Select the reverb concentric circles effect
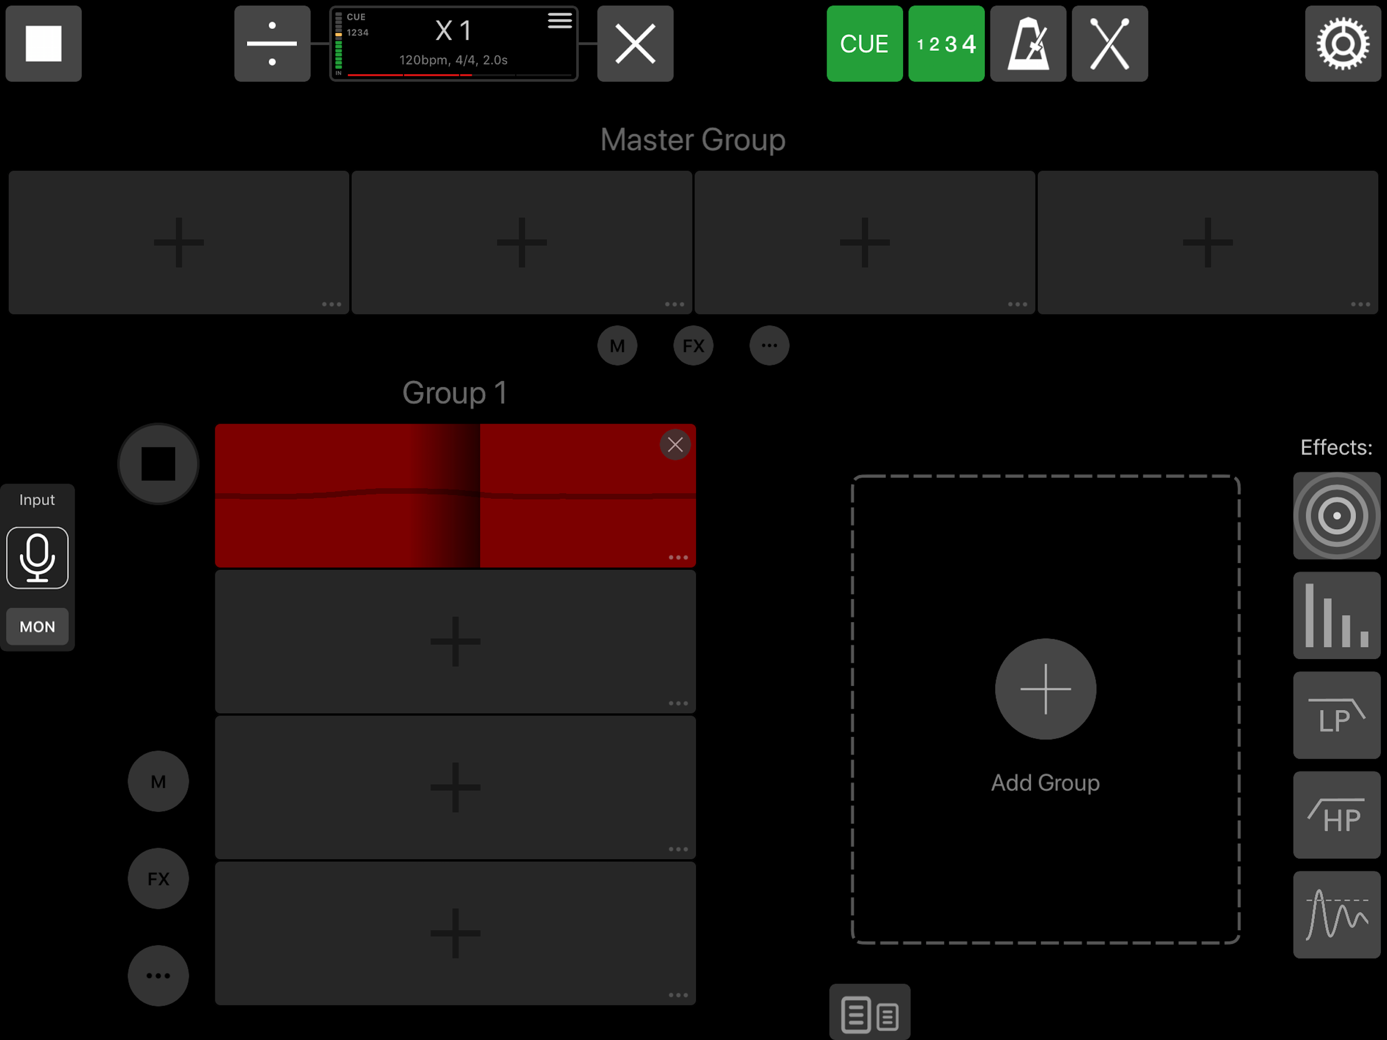This screenshot has width=1387, height=1040. point(1336,515)
